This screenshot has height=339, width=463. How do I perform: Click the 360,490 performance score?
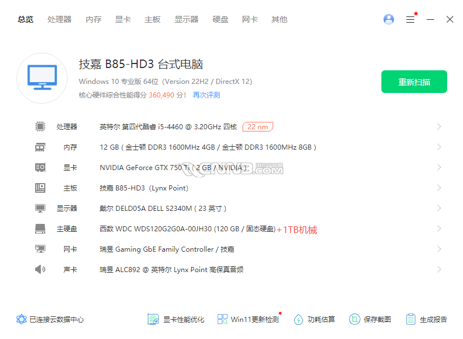162,95
